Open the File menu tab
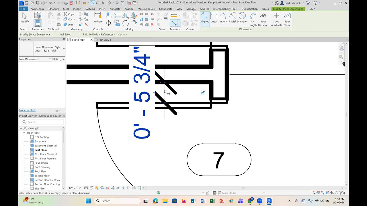This screenshot has height=206, width=367. pyautogui.click(x=23, y=9)
